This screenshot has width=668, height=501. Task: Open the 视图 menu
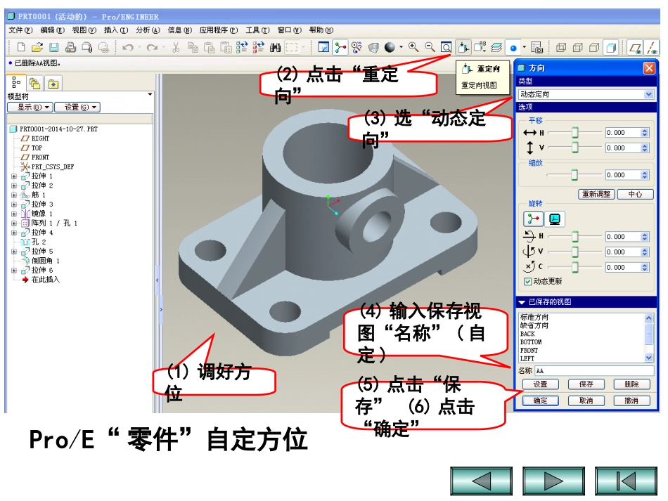pos(84,30)
